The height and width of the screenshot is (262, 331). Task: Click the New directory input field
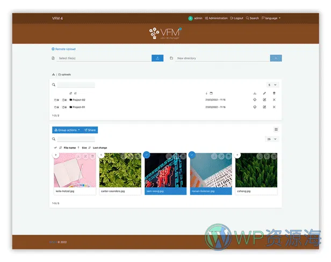(220, 58)
